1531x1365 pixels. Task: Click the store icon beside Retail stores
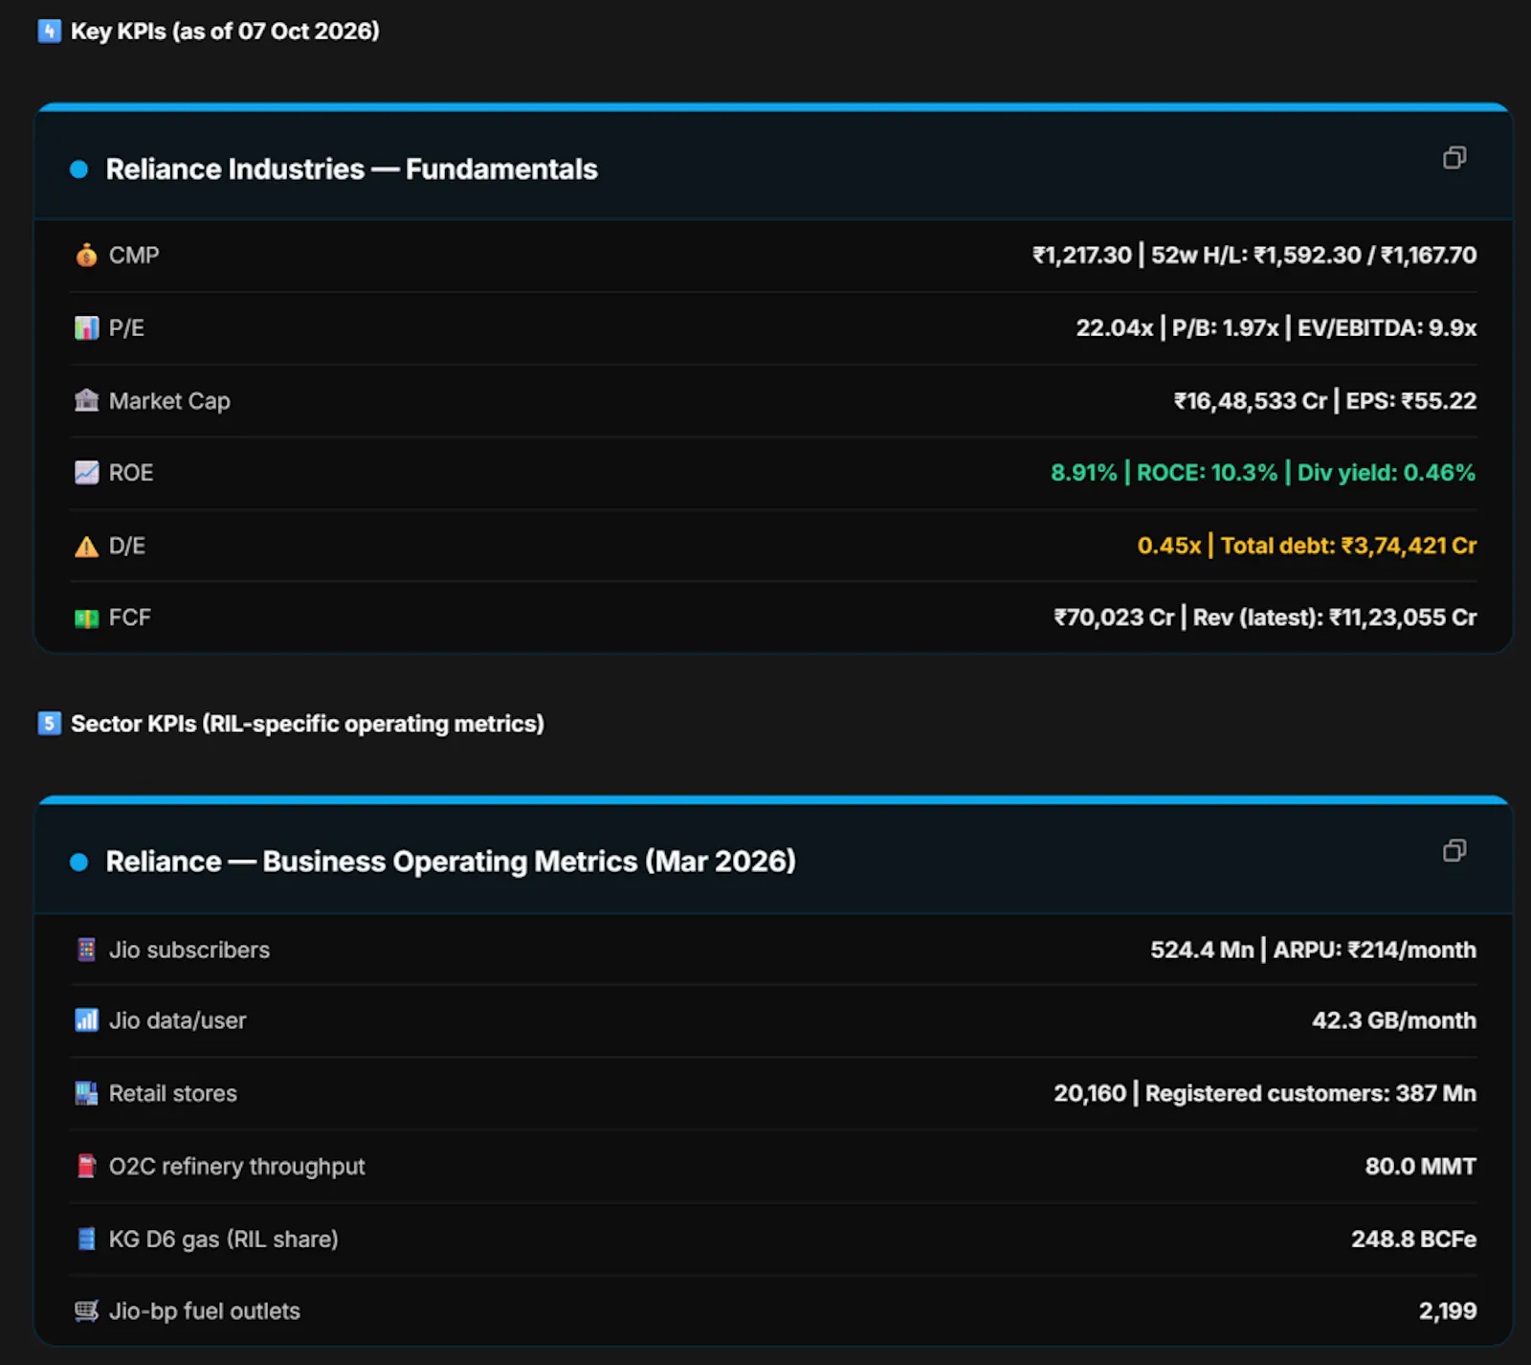coord(86,1093)
